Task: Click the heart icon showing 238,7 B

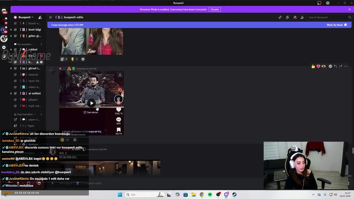Action: (x=119, y=109)
